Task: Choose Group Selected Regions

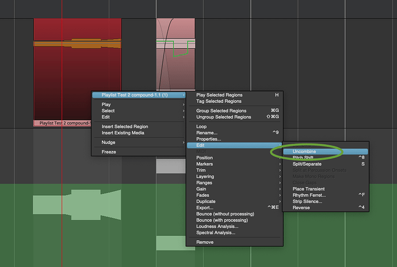Action: (221, 111)
